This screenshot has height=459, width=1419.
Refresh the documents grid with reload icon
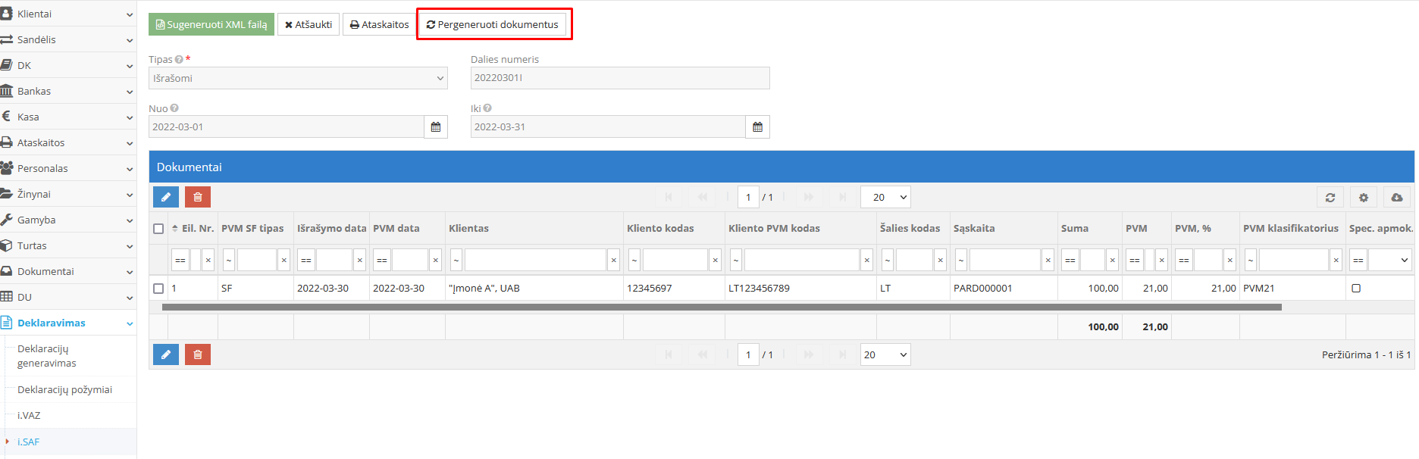tap(1330, 197)
